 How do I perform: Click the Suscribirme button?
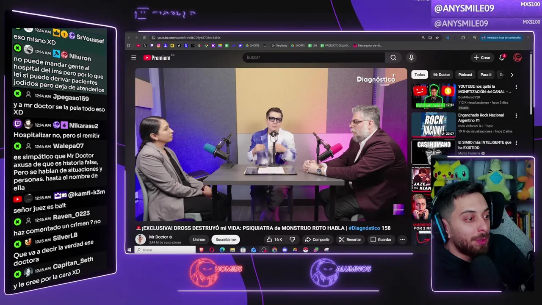[x=226, y=240]
